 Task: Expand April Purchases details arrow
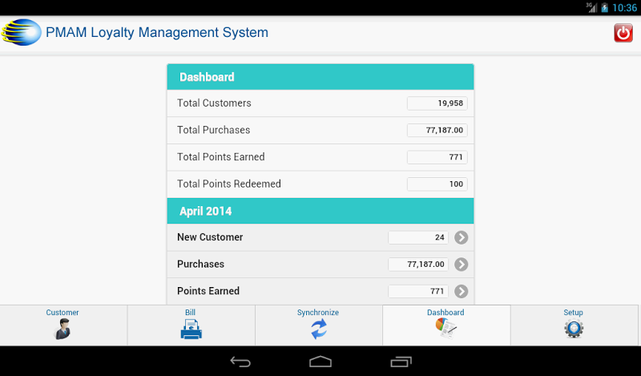(462, 265)
